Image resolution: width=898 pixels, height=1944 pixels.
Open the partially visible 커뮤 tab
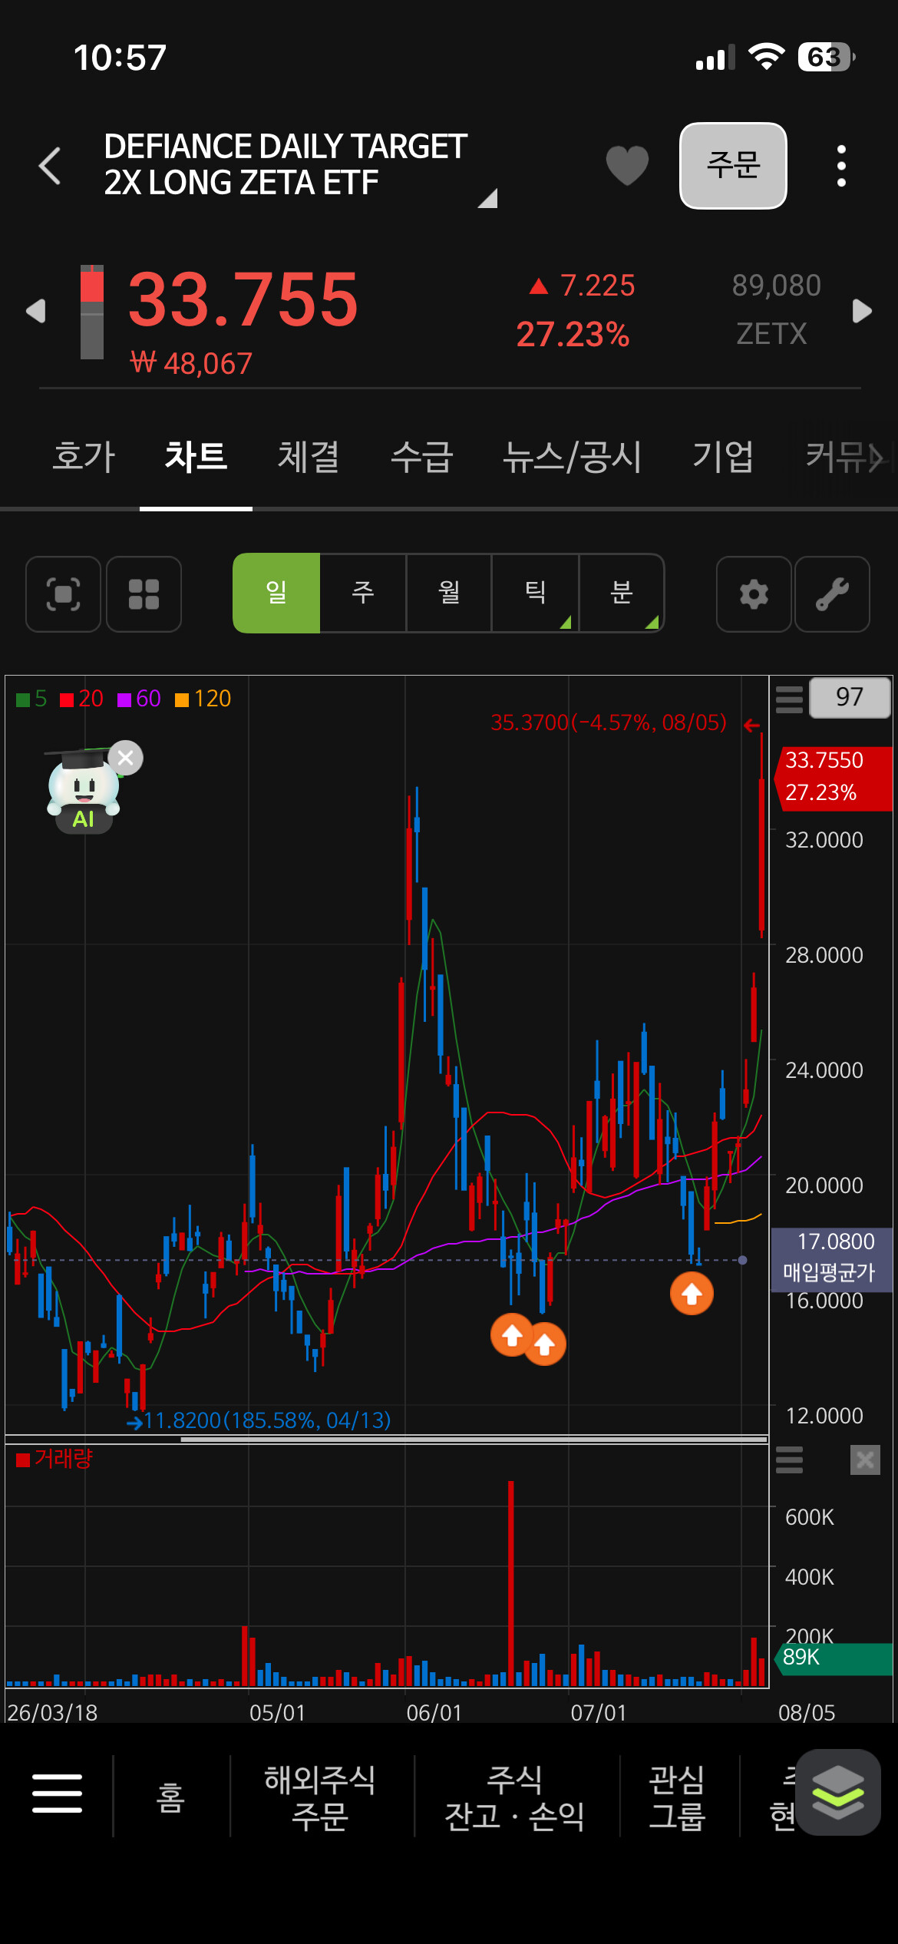tap(844, 456)
